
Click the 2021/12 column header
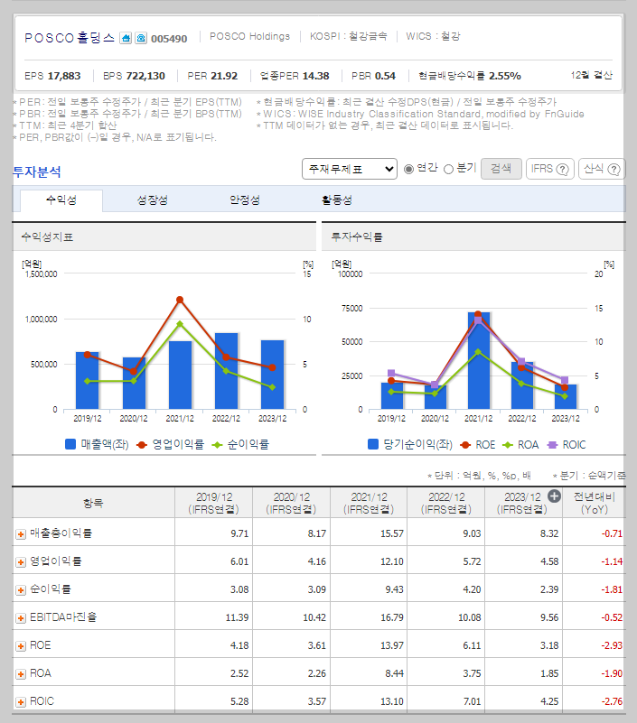click(369, 503)
